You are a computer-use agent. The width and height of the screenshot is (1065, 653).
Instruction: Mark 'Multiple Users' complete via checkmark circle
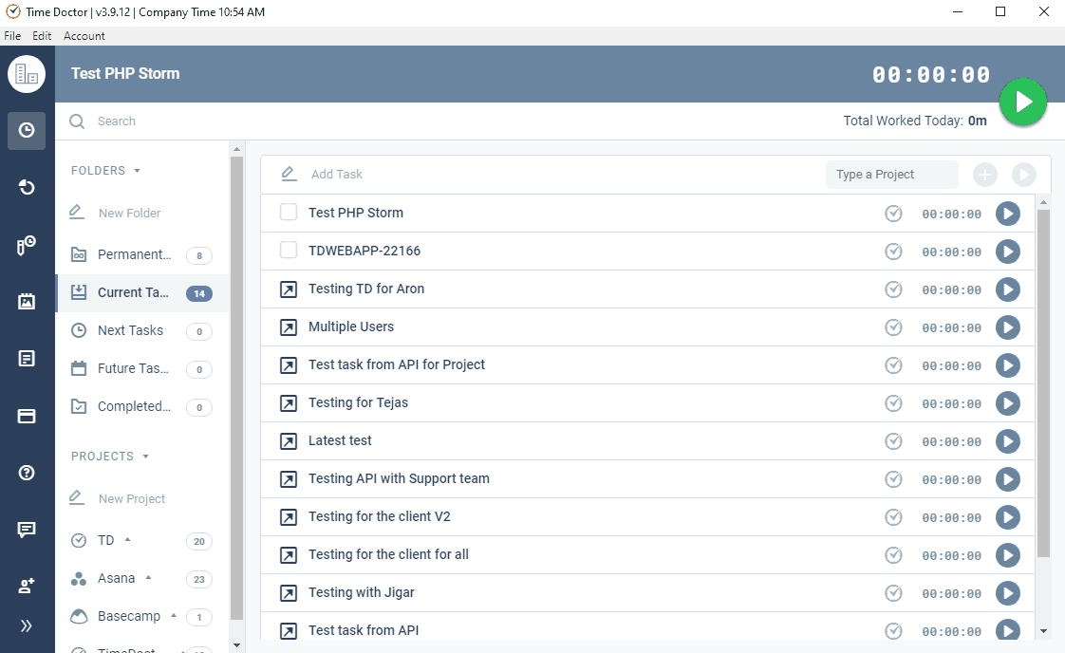tap(893, 326)
